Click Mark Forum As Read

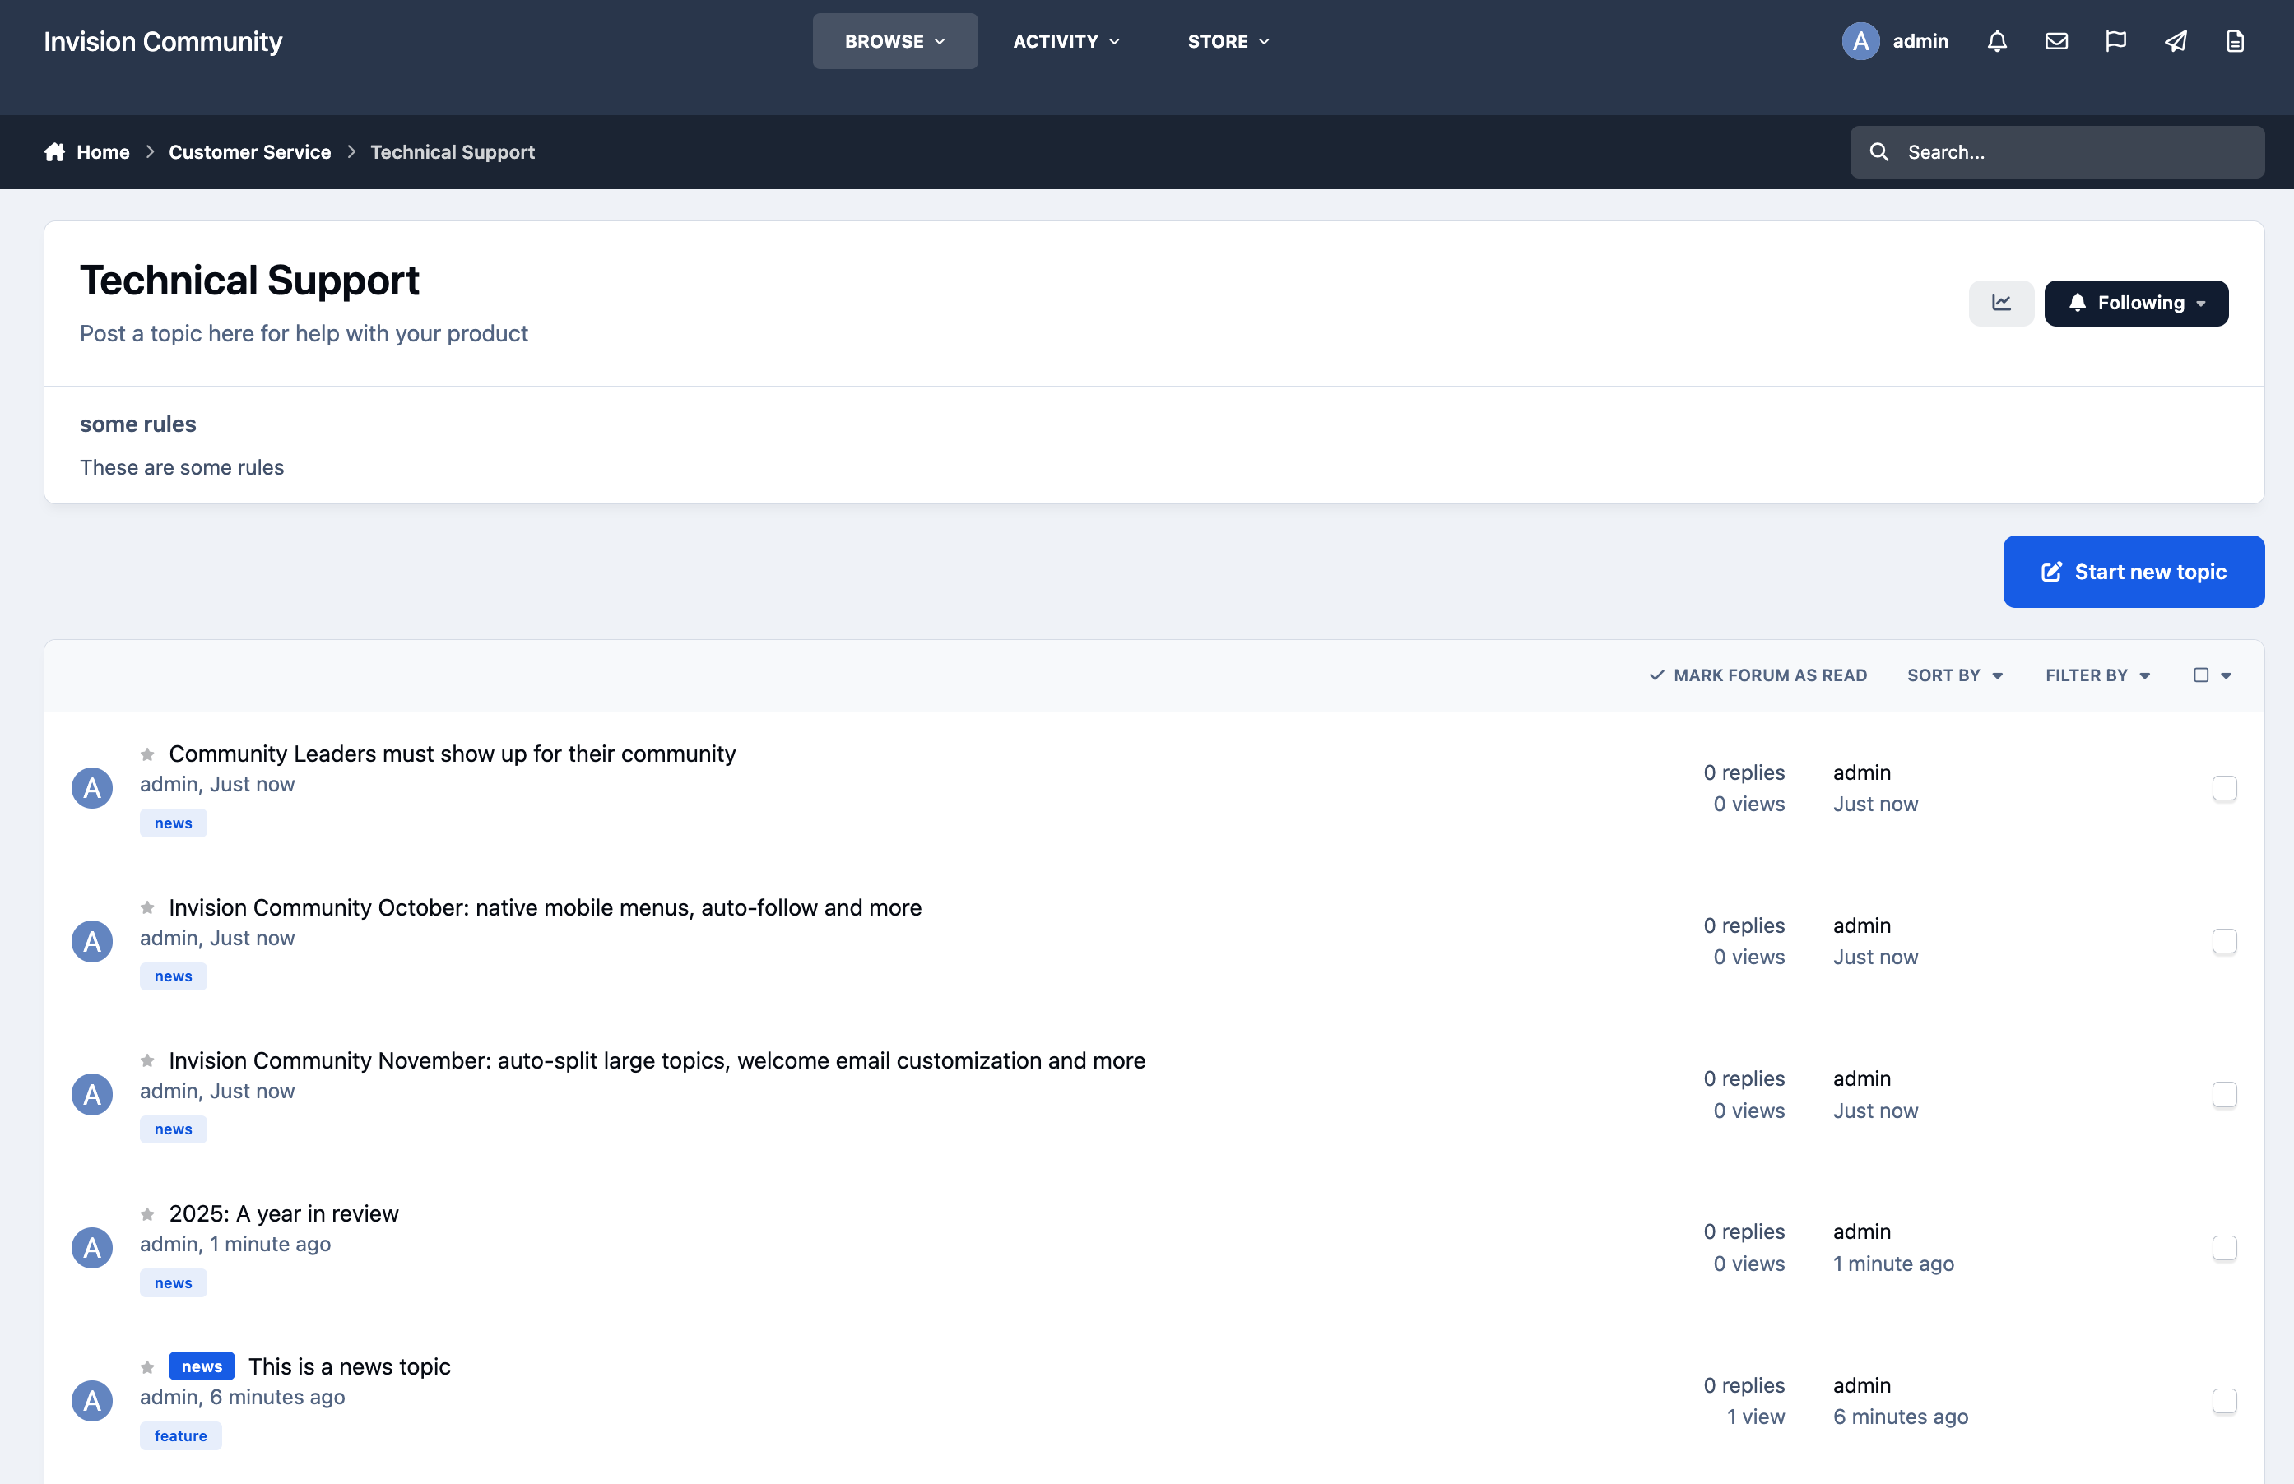click(x=1758, y=675)
